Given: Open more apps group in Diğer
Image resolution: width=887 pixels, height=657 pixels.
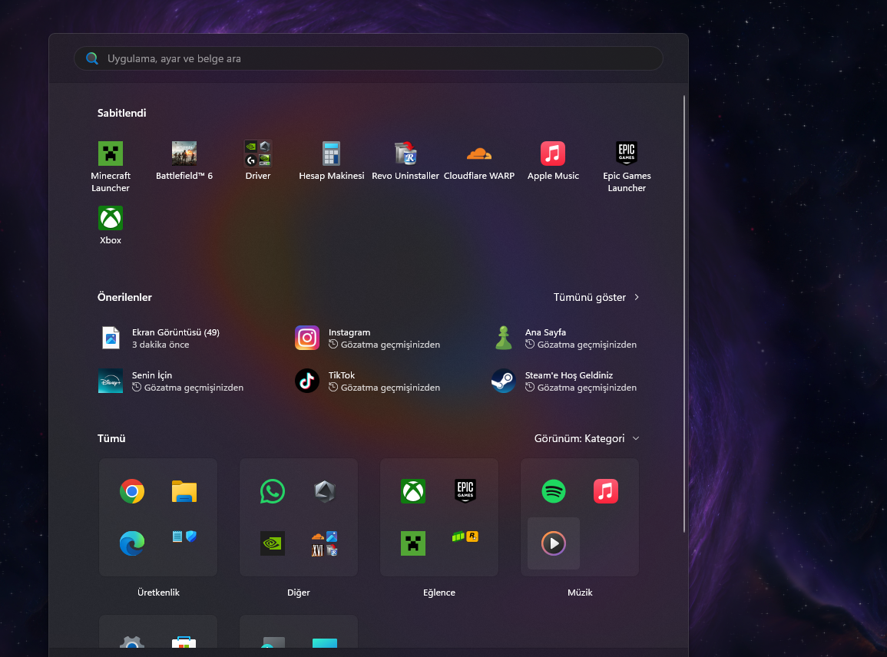Looking at the screenshot, I should pyautogui.click(x=325, y=543).
